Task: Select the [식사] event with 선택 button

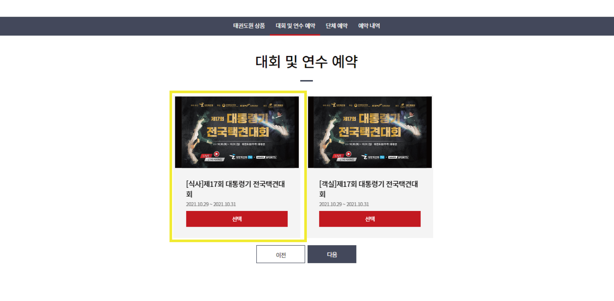Action: point(237,219)
